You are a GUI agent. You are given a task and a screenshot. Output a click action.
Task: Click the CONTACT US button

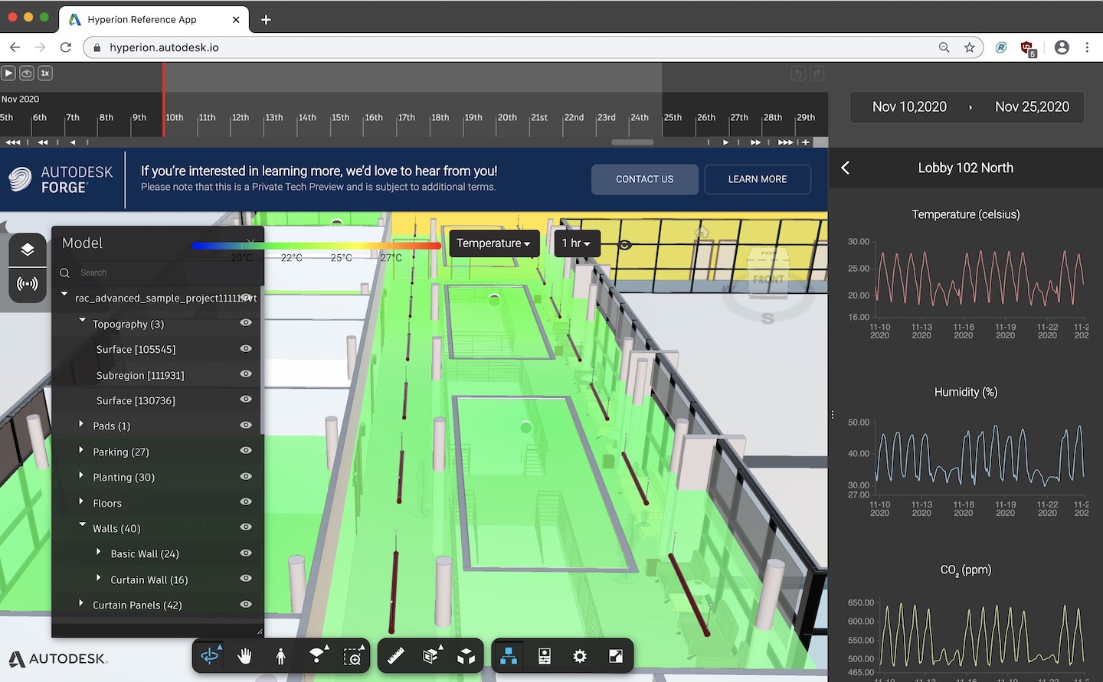tap(644, 179)
